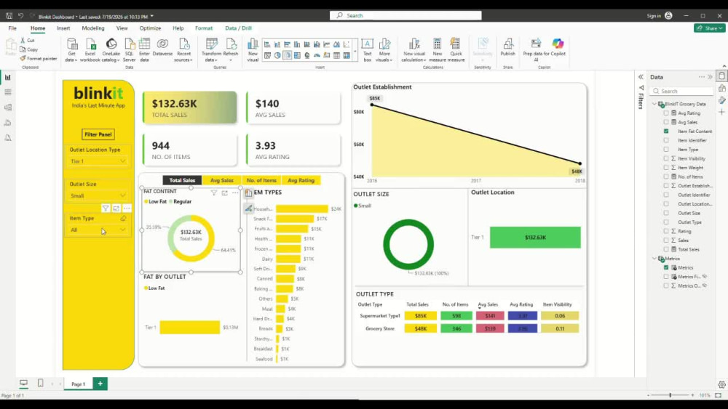
Task: Open the View ribbon tab
Action: [x=122, y=28]
